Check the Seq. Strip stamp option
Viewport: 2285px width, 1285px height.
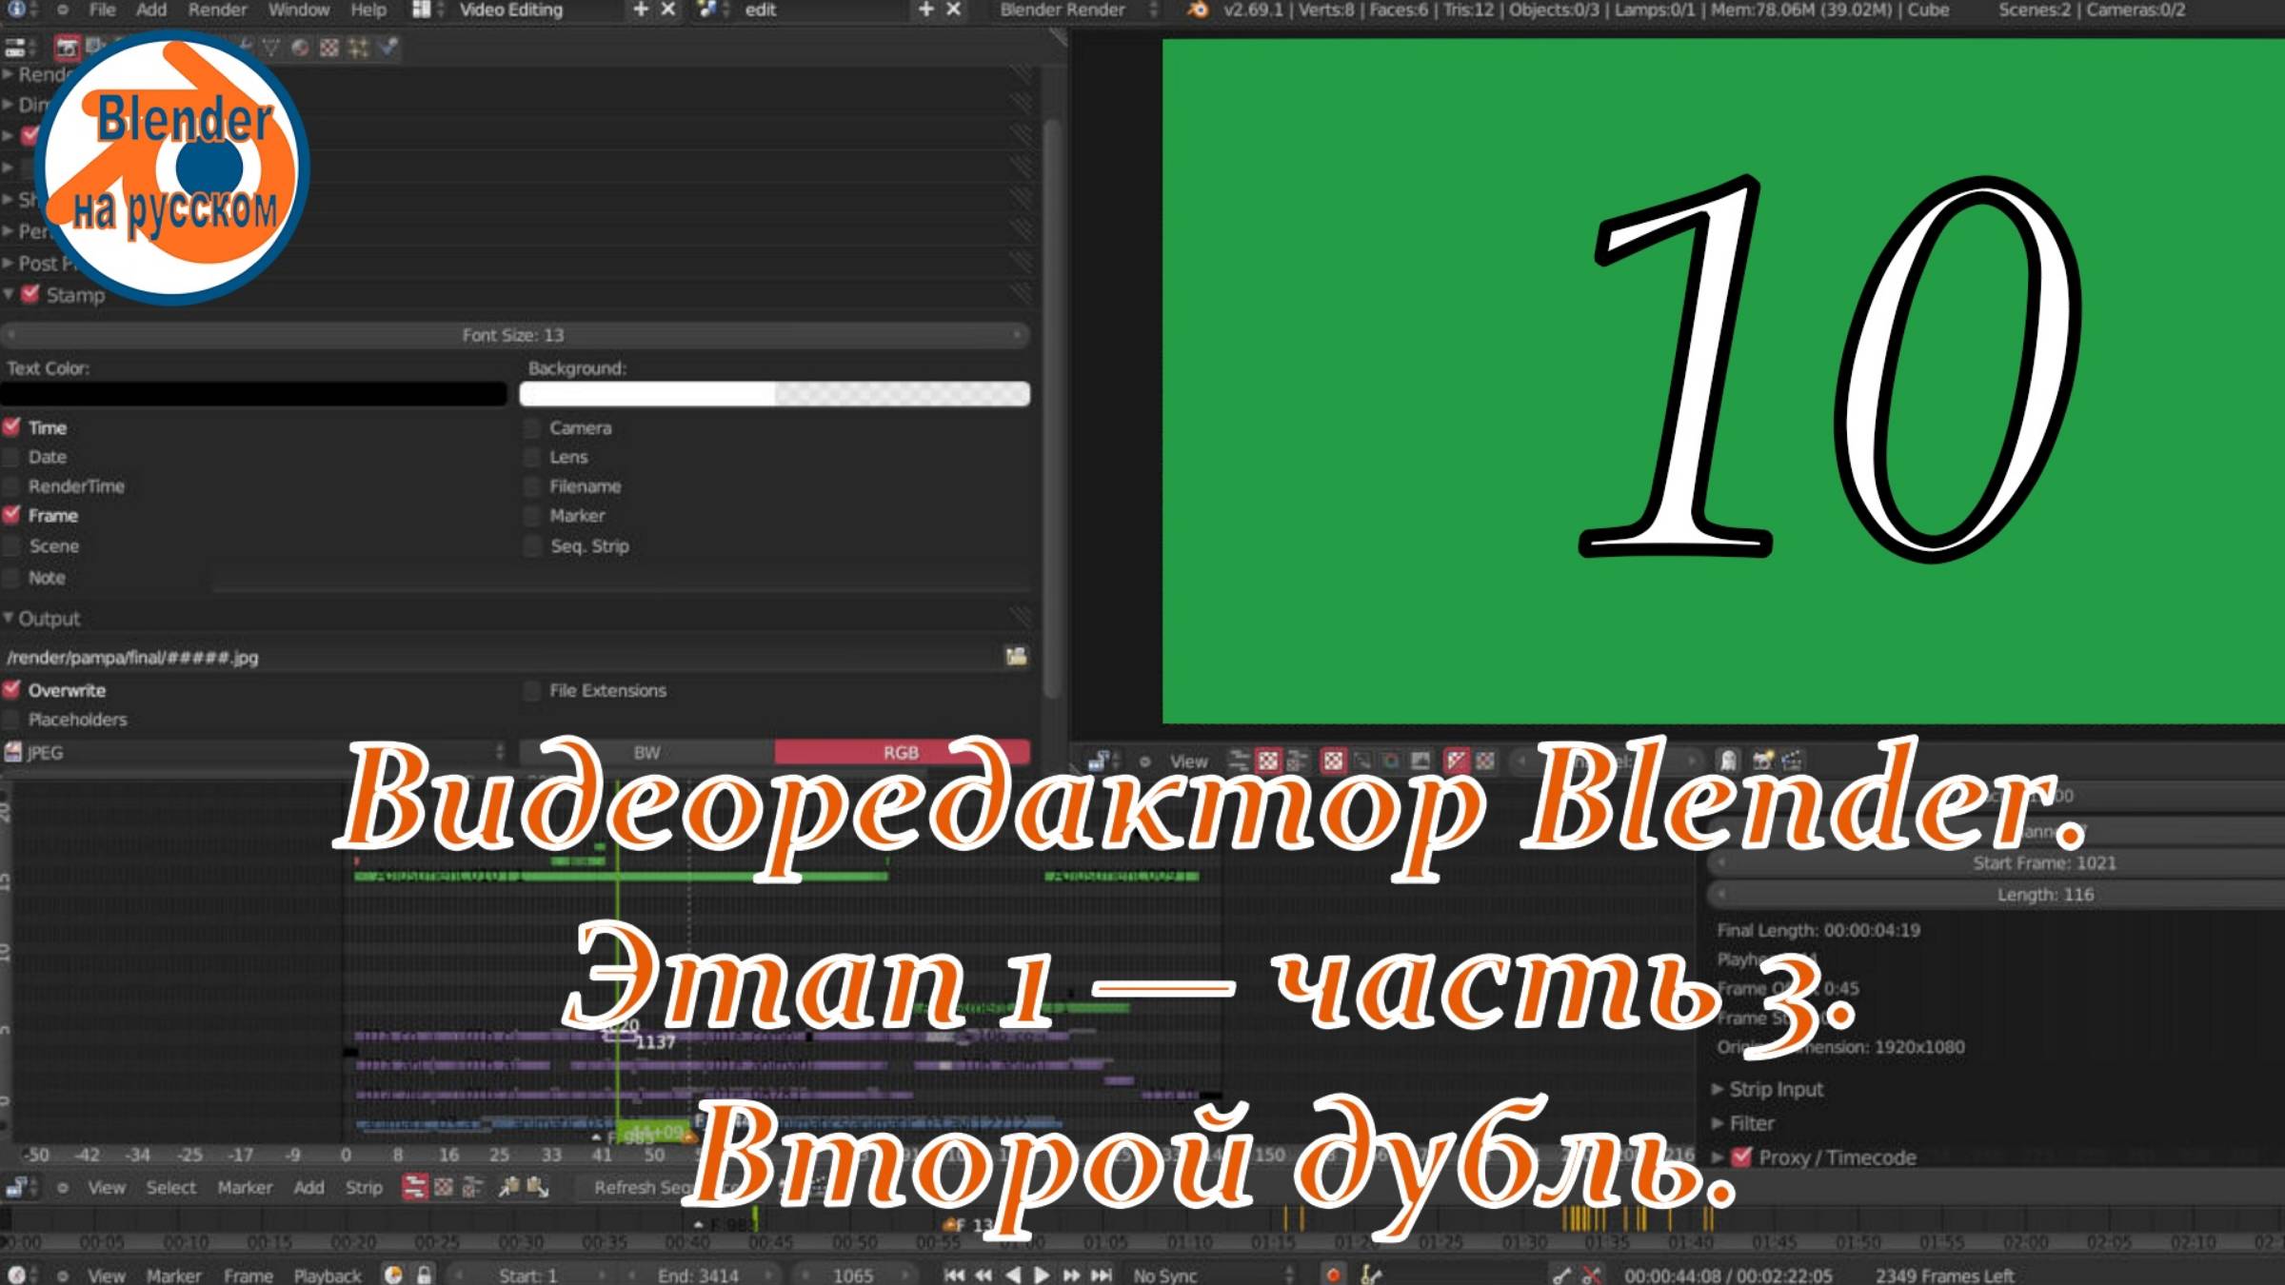(x=531, y=546)
